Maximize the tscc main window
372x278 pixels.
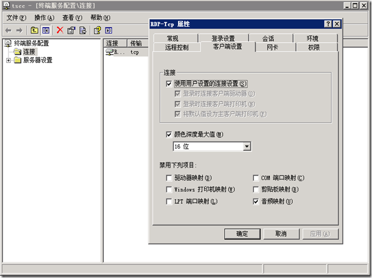[x=355, y=6]
